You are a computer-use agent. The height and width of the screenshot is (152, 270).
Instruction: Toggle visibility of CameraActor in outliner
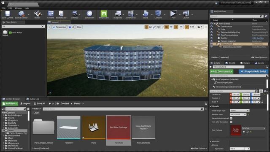pos(211,27)
